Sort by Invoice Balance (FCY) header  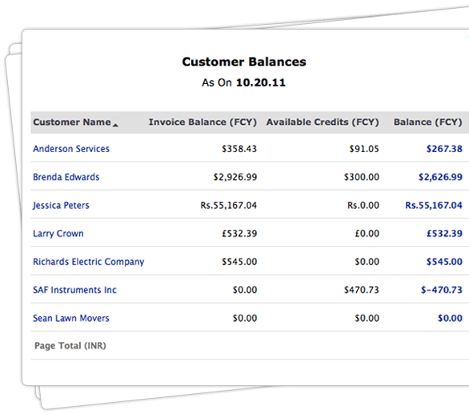tap(202, 123)
